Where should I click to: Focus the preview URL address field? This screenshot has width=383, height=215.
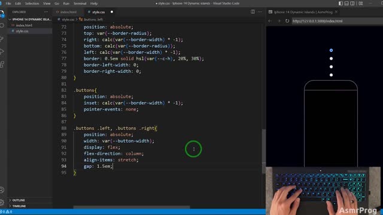[x=337, y=21]
